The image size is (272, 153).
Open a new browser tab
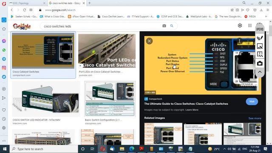90,3
